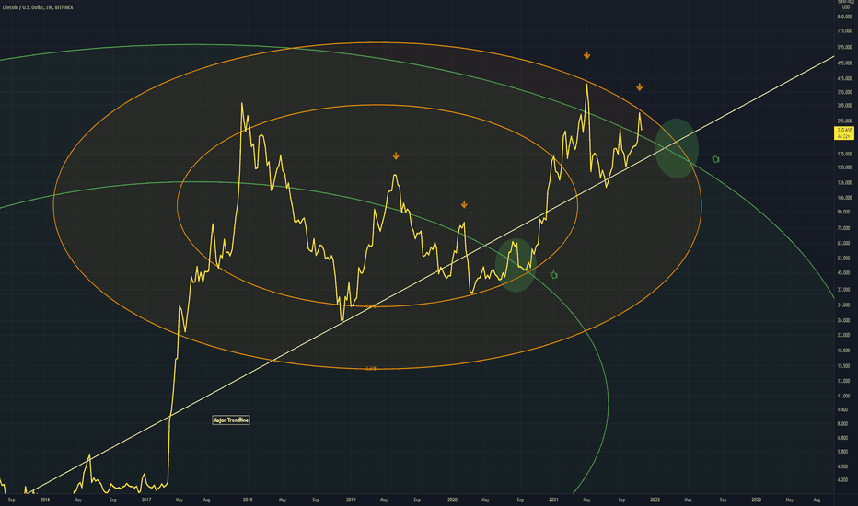Click the 2022 label on the time axis
This screenshot has width=858, height=506.
pos(655,500)
